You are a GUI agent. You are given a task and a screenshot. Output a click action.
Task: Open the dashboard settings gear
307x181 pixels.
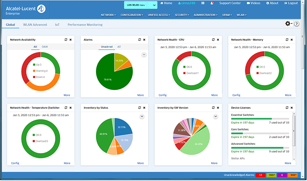(288, 24)
